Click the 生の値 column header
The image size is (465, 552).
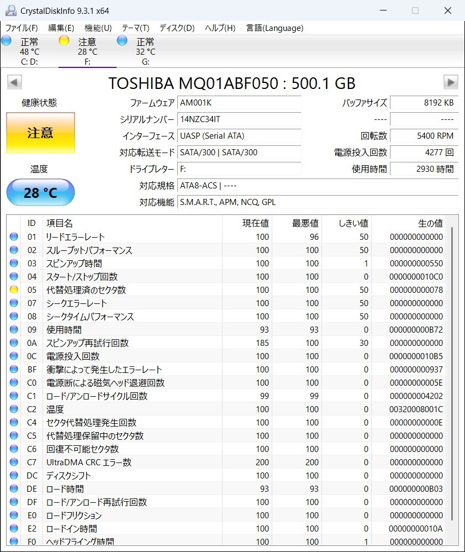[x=430, y=223]
